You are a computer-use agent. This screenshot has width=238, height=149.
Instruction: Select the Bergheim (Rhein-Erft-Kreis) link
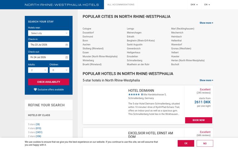pyautogui.click(x=141, y=40)
